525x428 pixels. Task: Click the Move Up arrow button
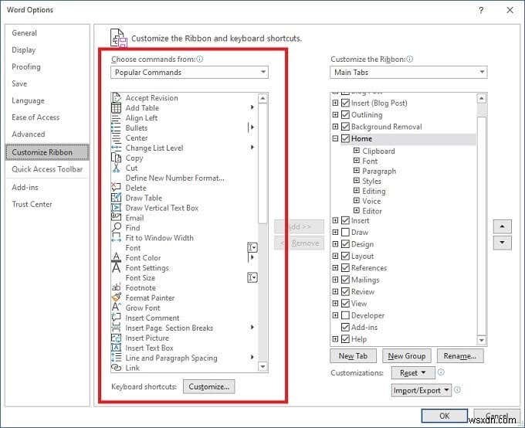click(x=502, y=226)
